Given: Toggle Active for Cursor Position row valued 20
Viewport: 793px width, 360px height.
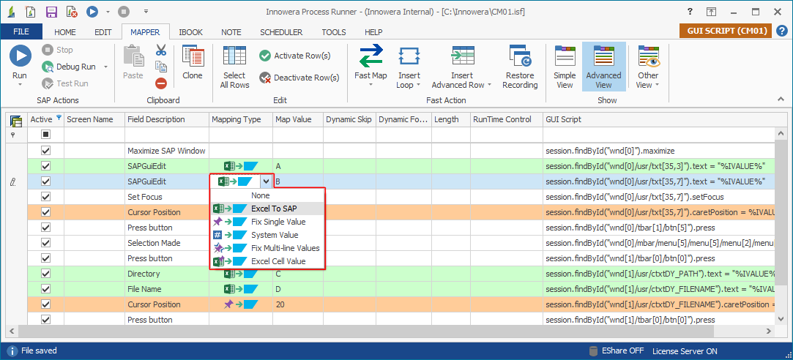Looking at the screenshot, I should (45, 304).
